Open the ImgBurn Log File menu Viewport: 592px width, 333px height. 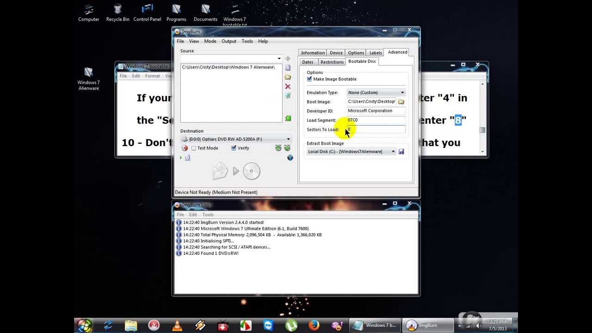pyautogui.click(x=180, y=215)
